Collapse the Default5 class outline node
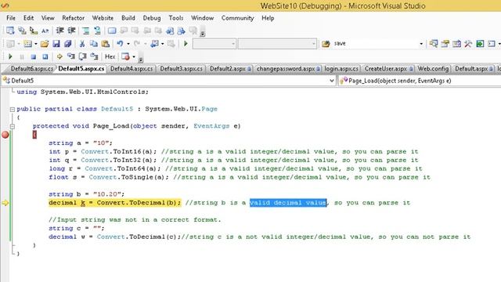Image resolution: width=501 pixels, height=282 pixels. pyautogui.click(x=13, y=110)
